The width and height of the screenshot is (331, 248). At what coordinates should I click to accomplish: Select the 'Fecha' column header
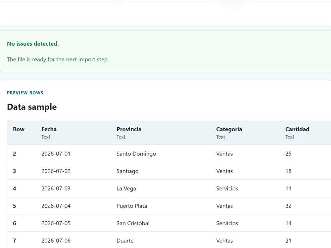pyautogui.click(x=49, y=129)
